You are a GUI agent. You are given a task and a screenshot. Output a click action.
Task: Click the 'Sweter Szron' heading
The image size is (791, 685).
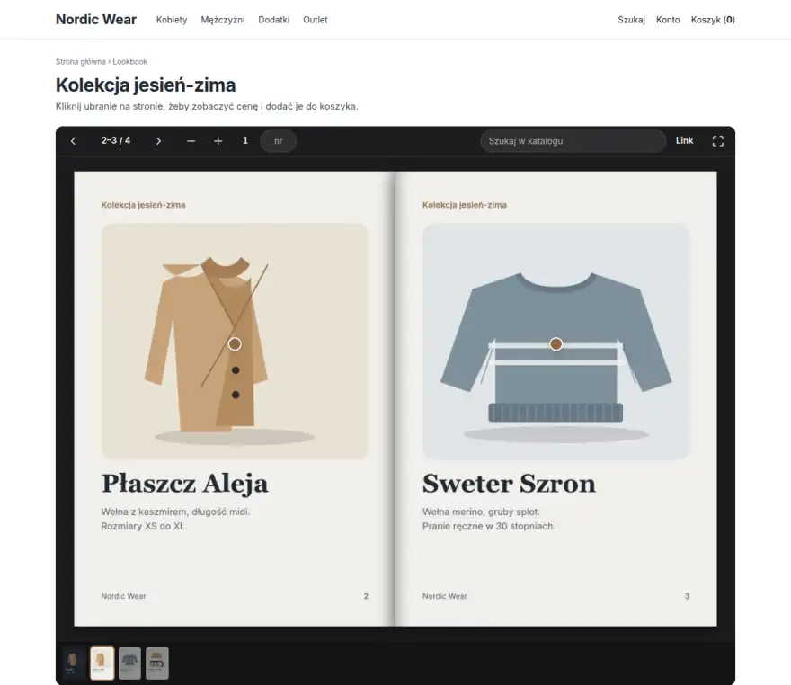pyautogui.click(x=509, y=484)
